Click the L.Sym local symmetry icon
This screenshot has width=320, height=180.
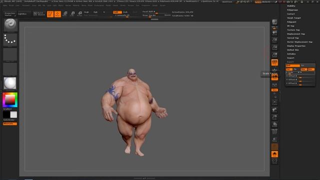[274, 84]
